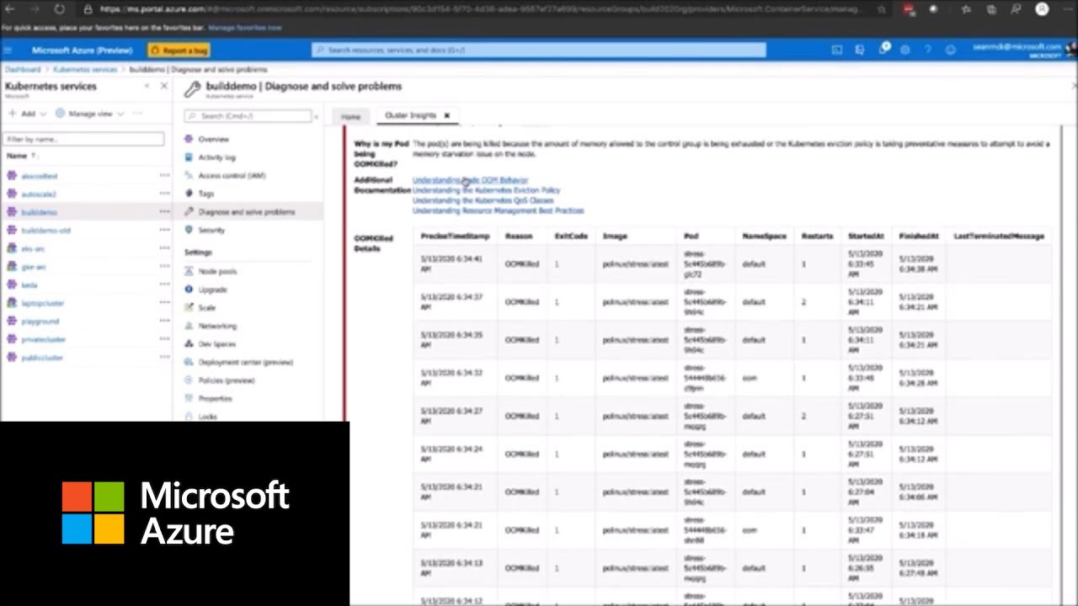Open more options for publiccluster row
This screenshot has width=1078, height=606.
pyautogui.click(x=164, y=357)
